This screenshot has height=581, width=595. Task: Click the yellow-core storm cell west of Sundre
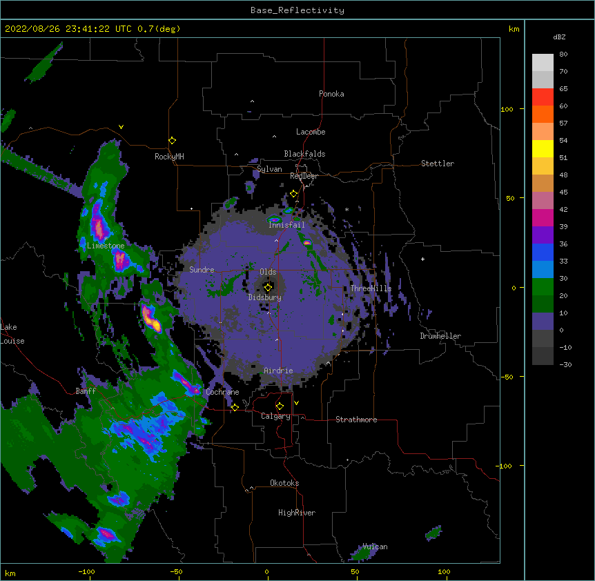coord(152,321)
